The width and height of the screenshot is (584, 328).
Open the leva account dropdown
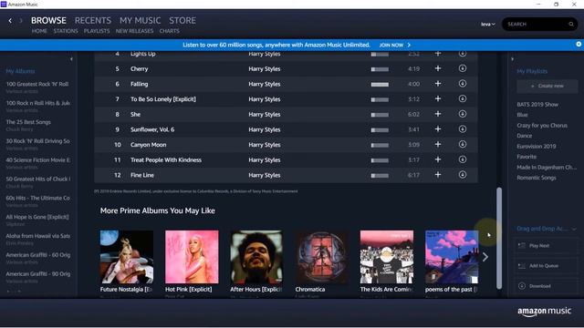[488, 25]
